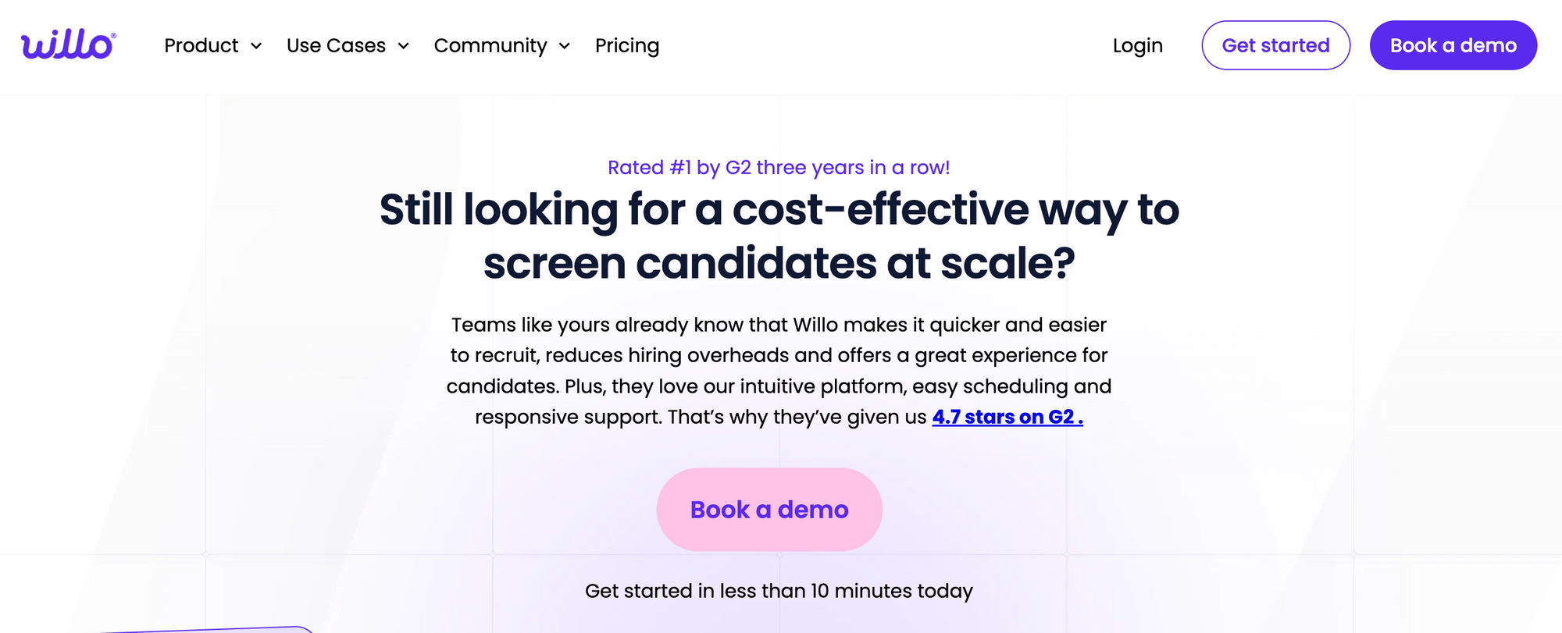Image resolution: width=1562 pixels, height=633 pixels.
Task: Click the paragraph beginning "Teams like yours"
Action: pyautogui.click(x=779, y=355)
